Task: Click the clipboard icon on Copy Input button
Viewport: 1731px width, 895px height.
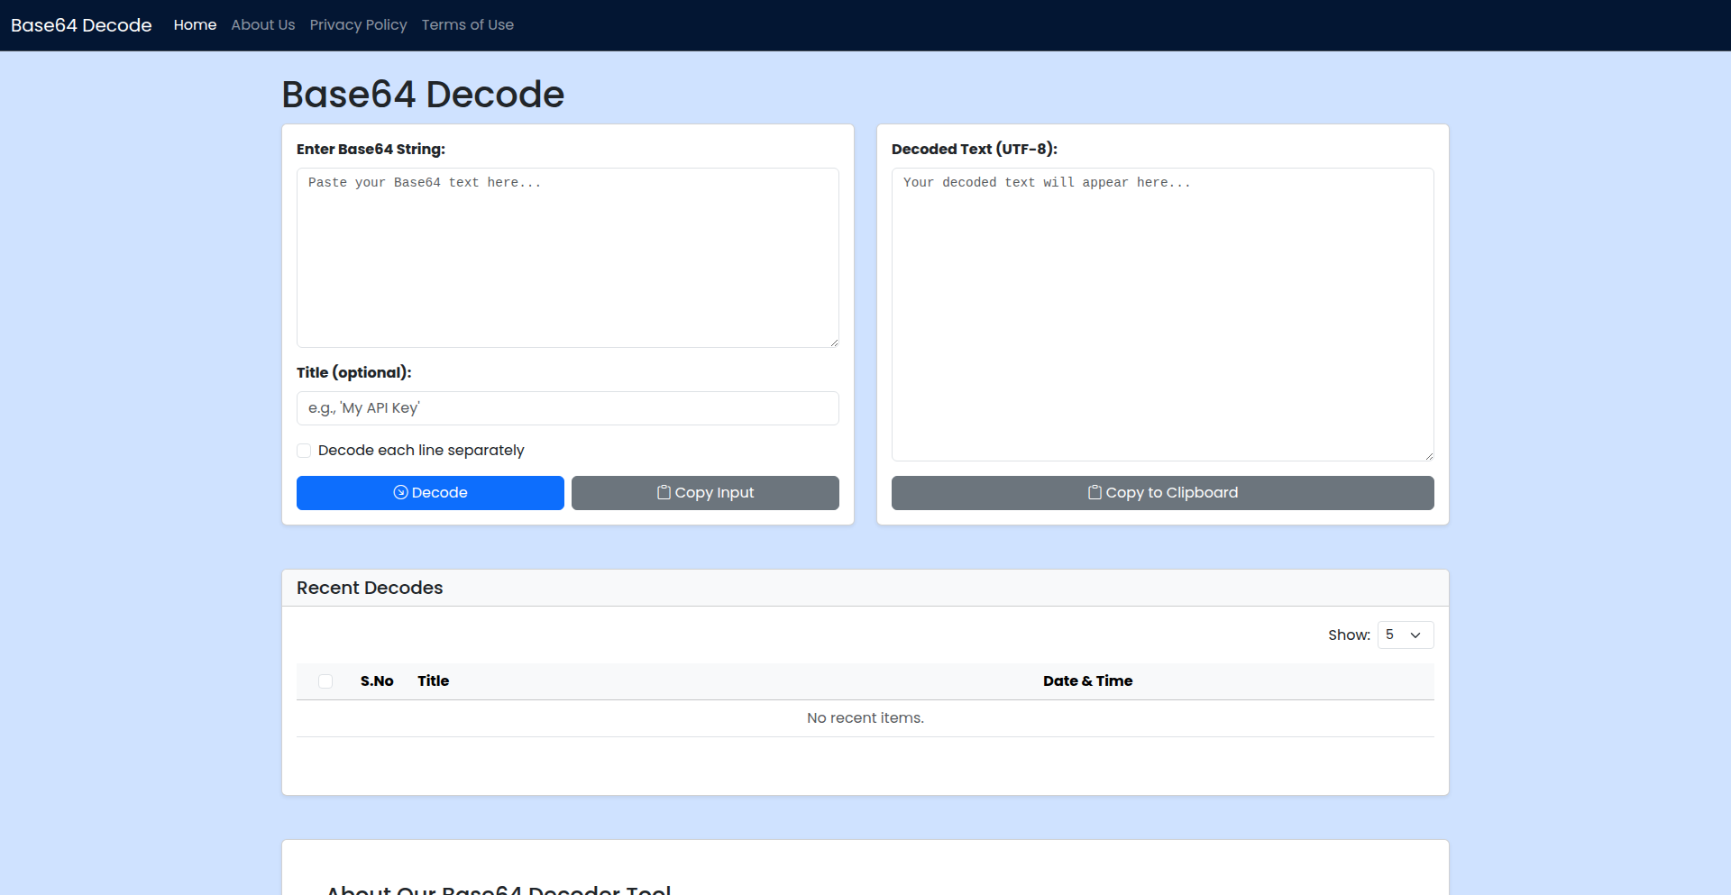Action: pyautogui.click(x=664, y=492)
